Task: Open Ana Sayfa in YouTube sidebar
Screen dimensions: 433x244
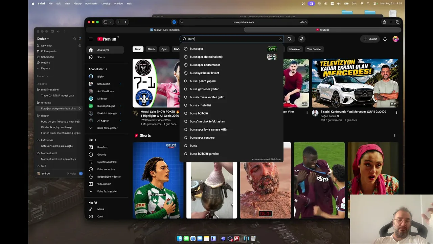Action: pyautogui.click(x=105, y=50)
